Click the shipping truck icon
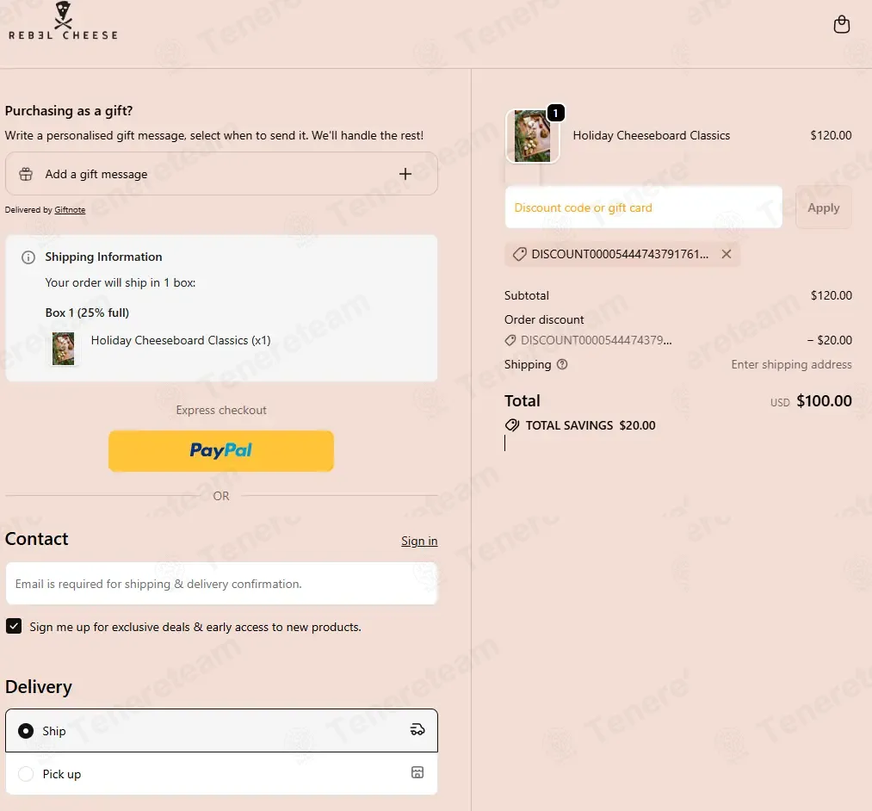Image resolution: width=872 pixels, height=811 pixels. click(x=417, y=730)
